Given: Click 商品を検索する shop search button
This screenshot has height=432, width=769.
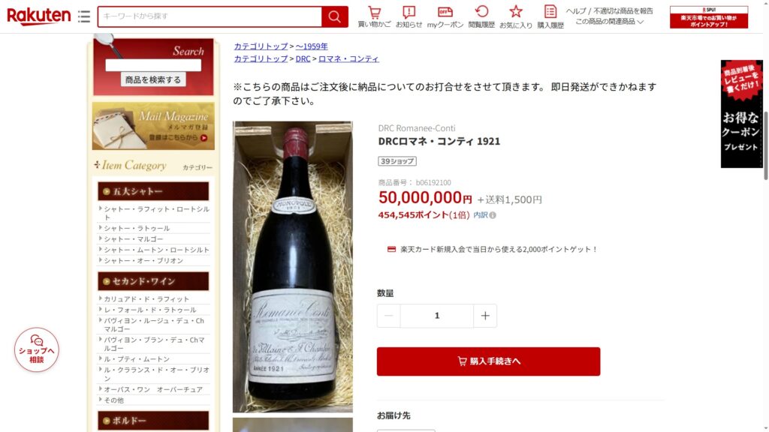Looking at the screenshot, I should (x=153, y=79).
